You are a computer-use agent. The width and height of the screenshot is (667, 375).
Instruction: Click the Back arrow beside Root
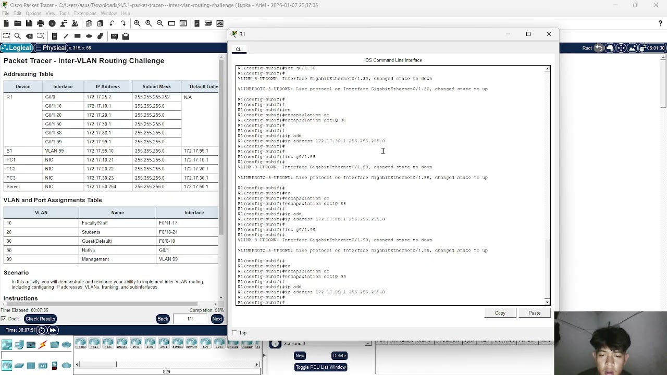pyautogui.click(x=599, y=48)
